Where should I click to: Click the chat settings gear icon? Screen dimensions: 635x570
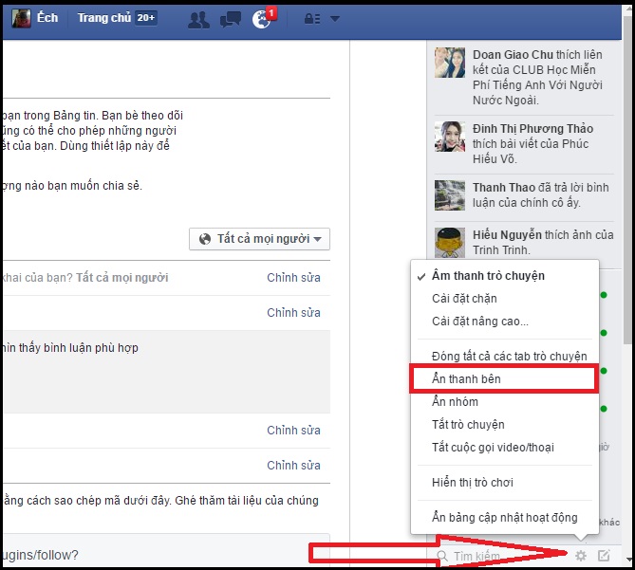(581, 556)
